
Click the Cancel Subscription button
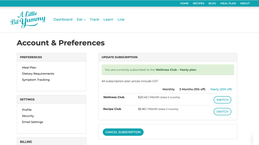(123, 132)
